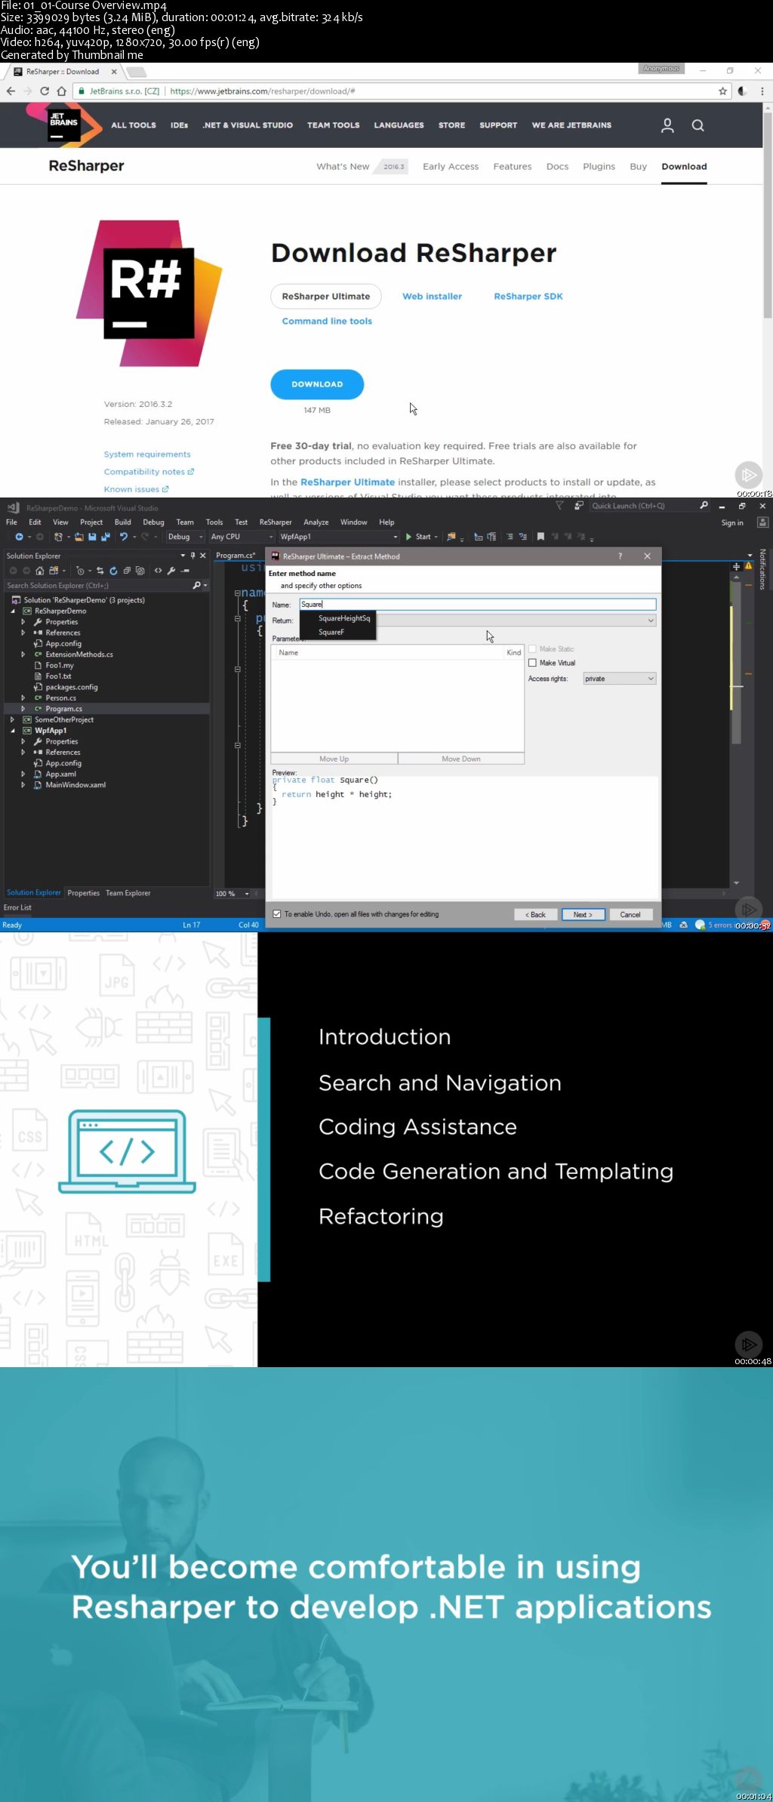The image size is (773, 1802).
Task: Expand the SomeOtherProject node
Action: tap(12, 720)
